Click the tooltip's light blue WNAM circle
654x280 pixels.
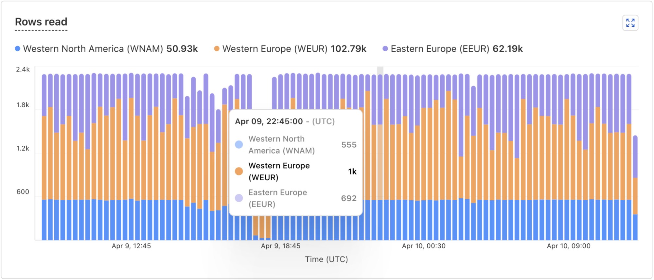pos(239,144)
